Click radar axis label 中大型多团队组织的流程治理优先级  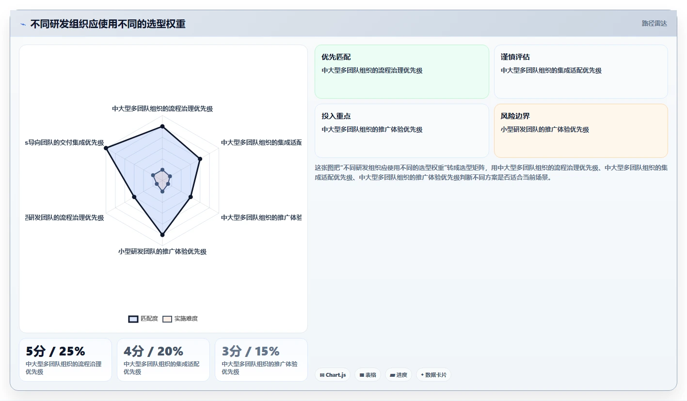point(162,109)
